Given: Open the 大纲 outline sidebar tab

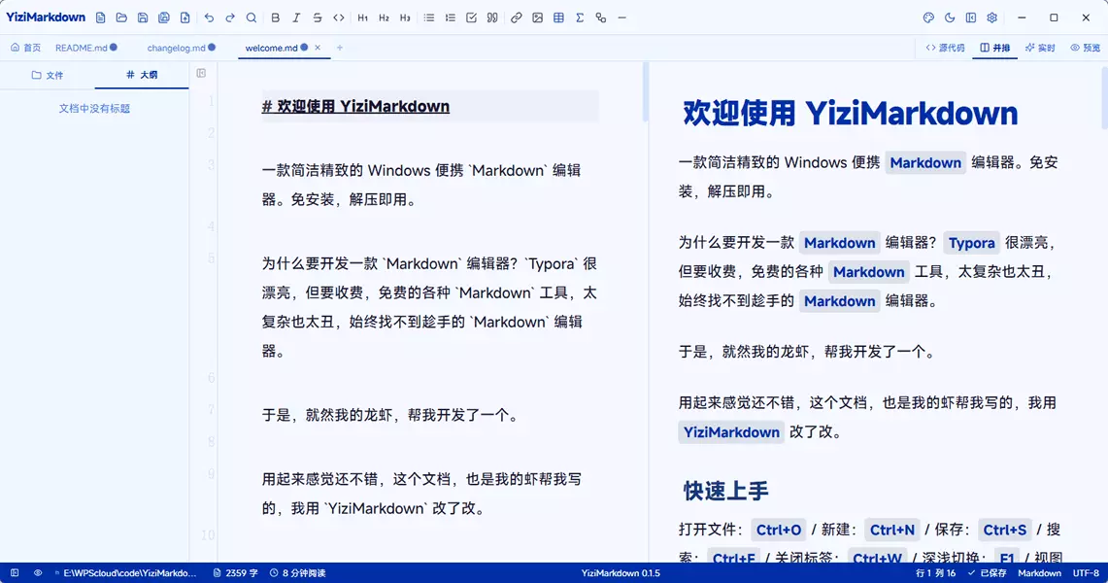Looking at the screenshot, I should point(142,75).
